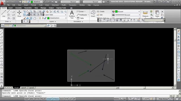181x101 pixels.
Task: Open the Multileader dropdown arrow
Action: coord(88,15)
